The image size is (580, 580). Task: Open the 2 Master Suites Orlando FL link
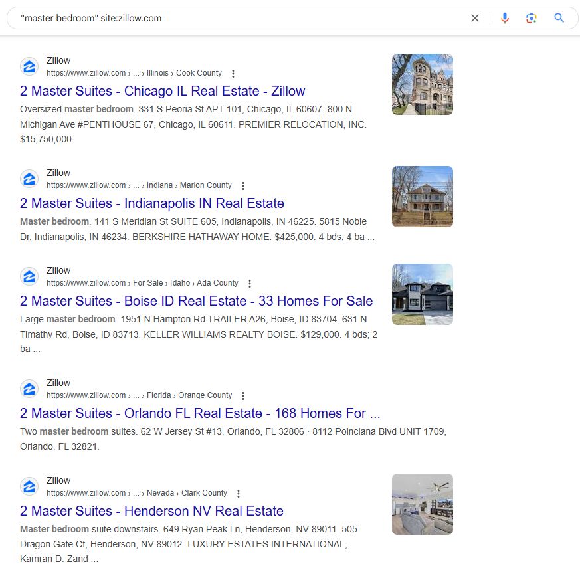coord(200,413)
